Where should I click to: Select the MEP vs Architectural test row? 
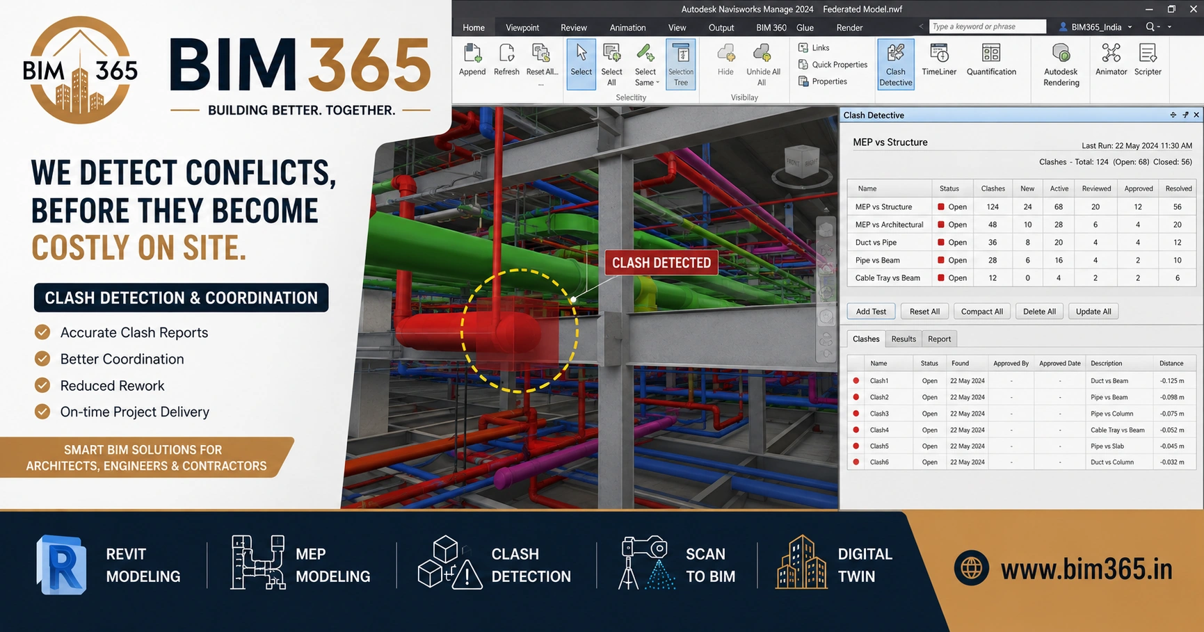coord(1022,225)
